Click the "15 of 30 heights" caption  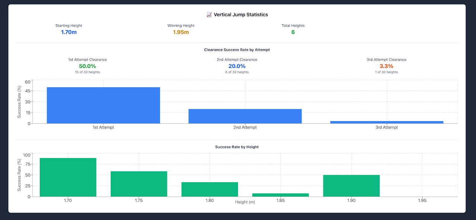click(x=87, y=72)
